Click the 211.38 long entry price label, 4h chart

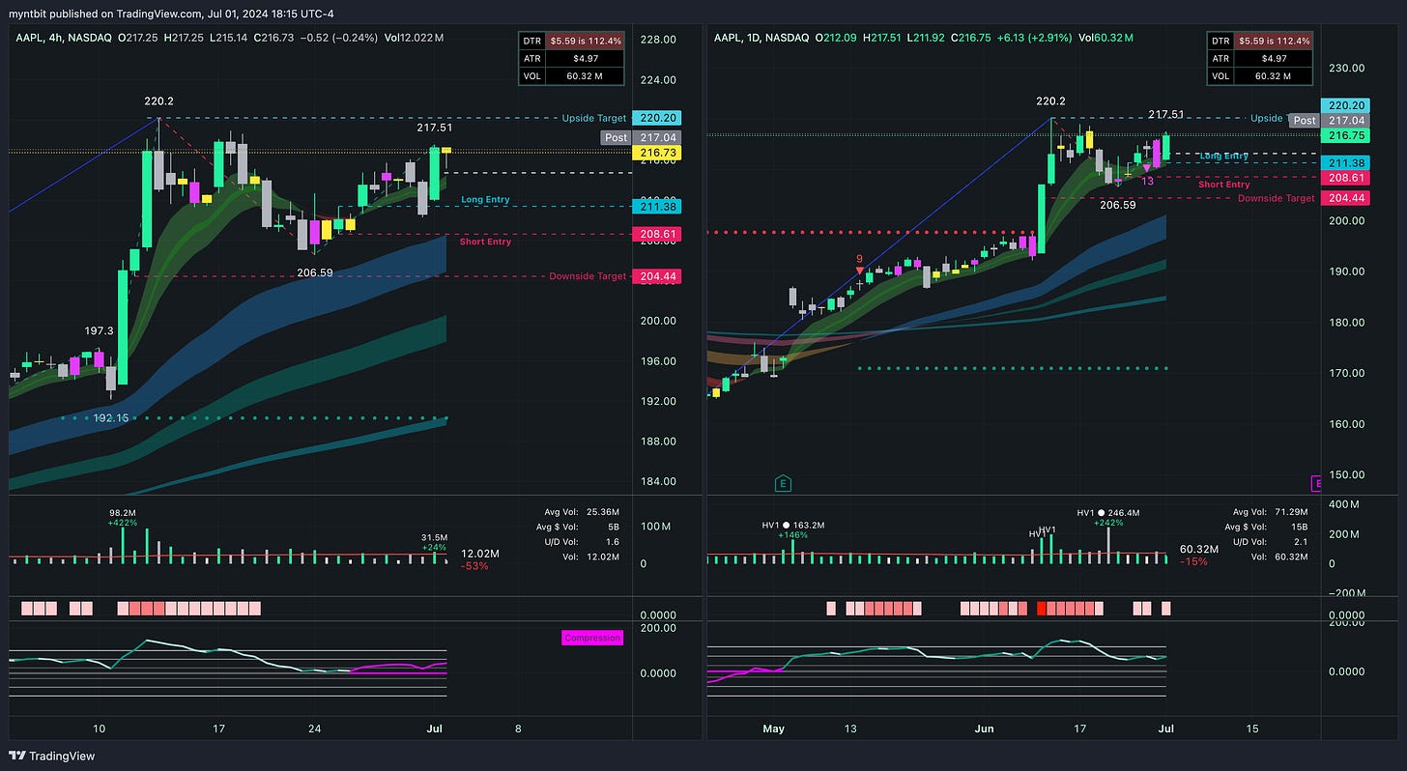click(656, 206)
